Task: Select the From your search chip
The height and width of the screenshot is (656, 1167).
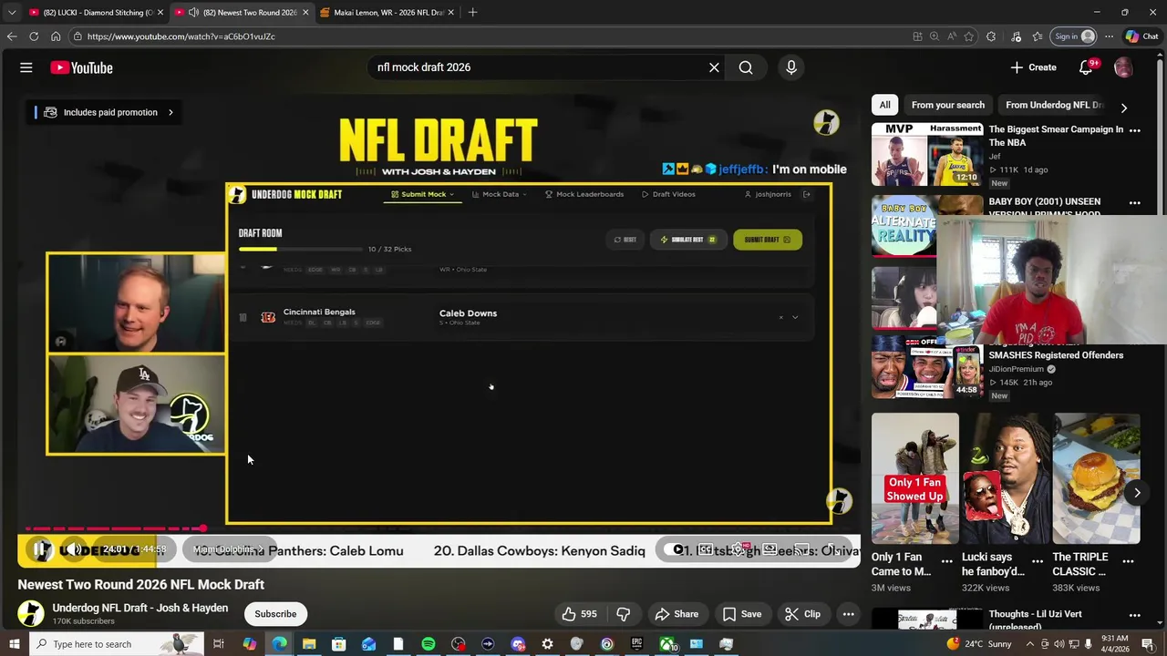Action: (x=947, y=105)
